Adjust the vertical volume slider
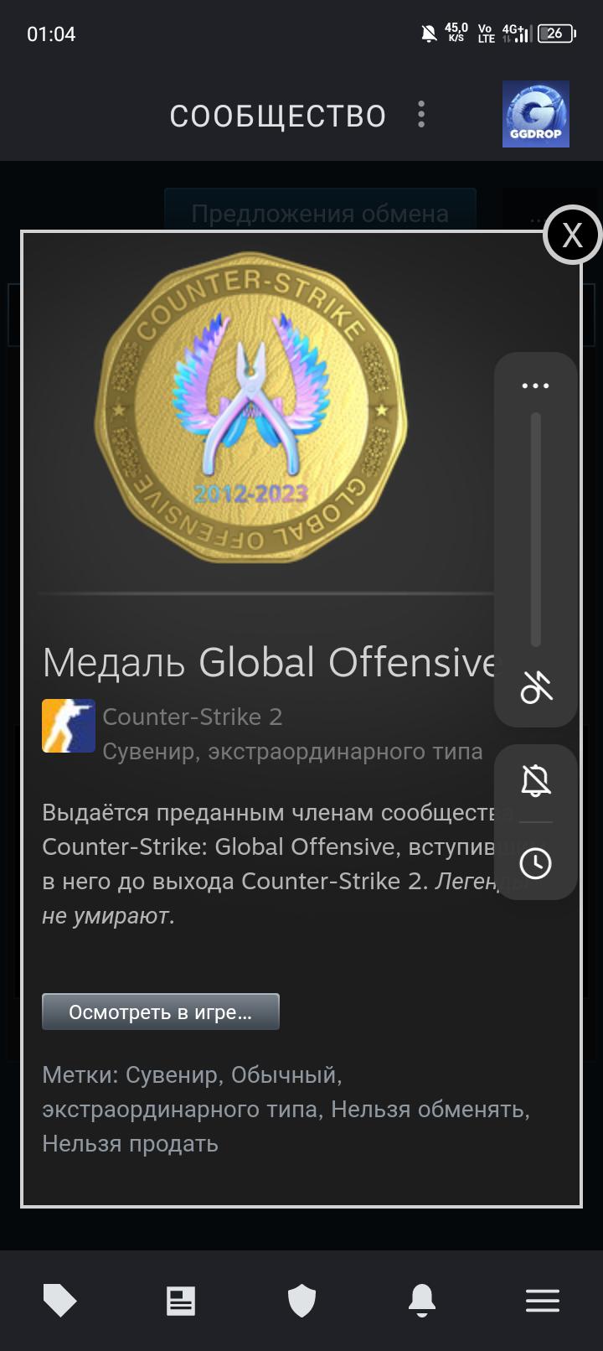Screen dimensions: 603x1351 tap(536, 530)
